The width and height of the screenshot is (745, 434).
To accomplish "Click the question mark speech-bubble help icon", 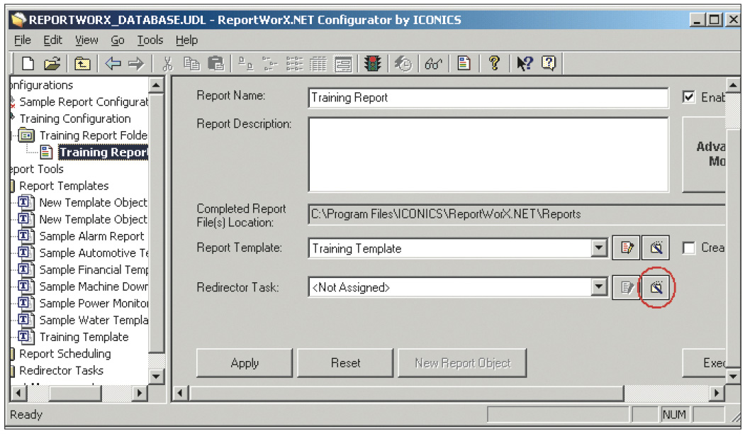I will (x=549, y=63).
